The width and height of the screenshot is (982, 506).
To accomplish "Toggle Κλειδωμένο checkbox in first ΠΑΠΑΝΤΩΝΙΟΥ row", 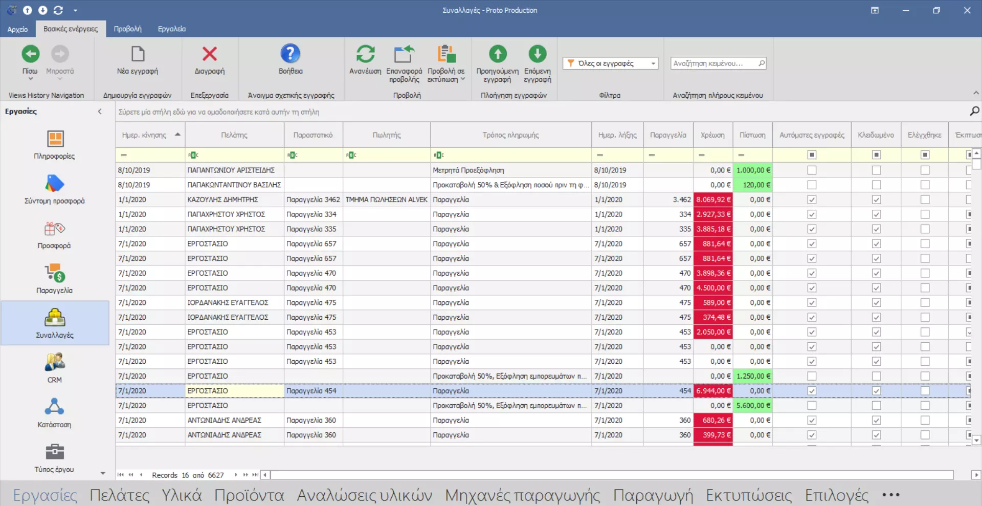I will tap(876, 170).
